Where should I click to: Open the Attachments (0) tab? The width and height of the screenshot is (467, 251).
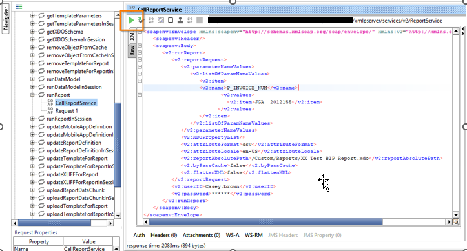pyautogui.click(x=202, y=235)
